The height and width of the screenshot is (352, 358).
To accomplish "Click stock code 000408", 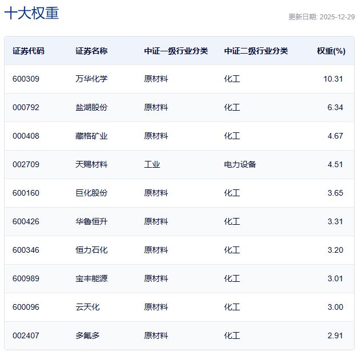I will click(26, 136).
